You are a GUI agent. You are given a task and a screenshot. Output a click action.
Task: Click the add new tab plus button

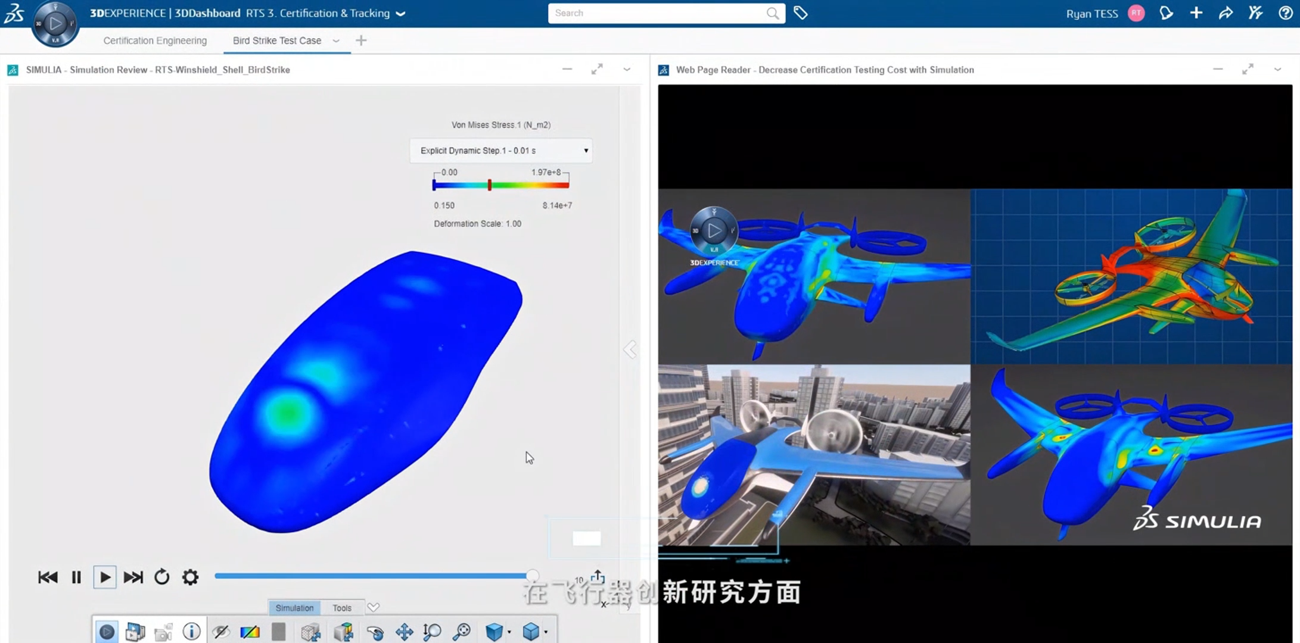tap(361, 40)
